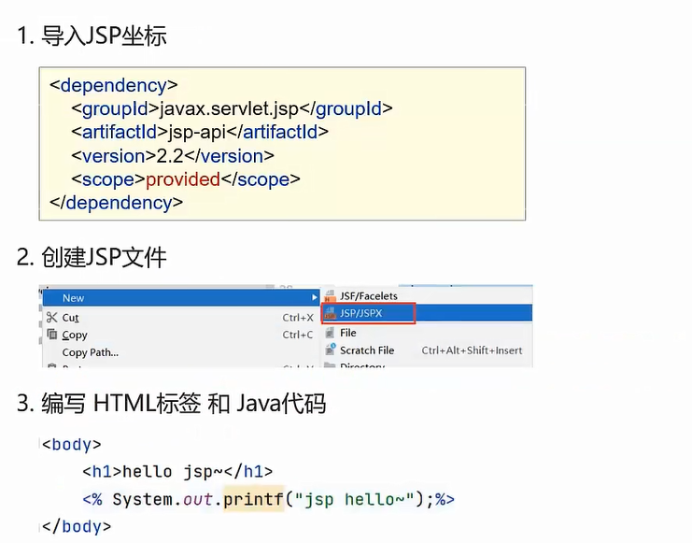Click 'System' in the scriptlet code
Viewport: 692px width, 543px height.
click(x=142, y=499)
